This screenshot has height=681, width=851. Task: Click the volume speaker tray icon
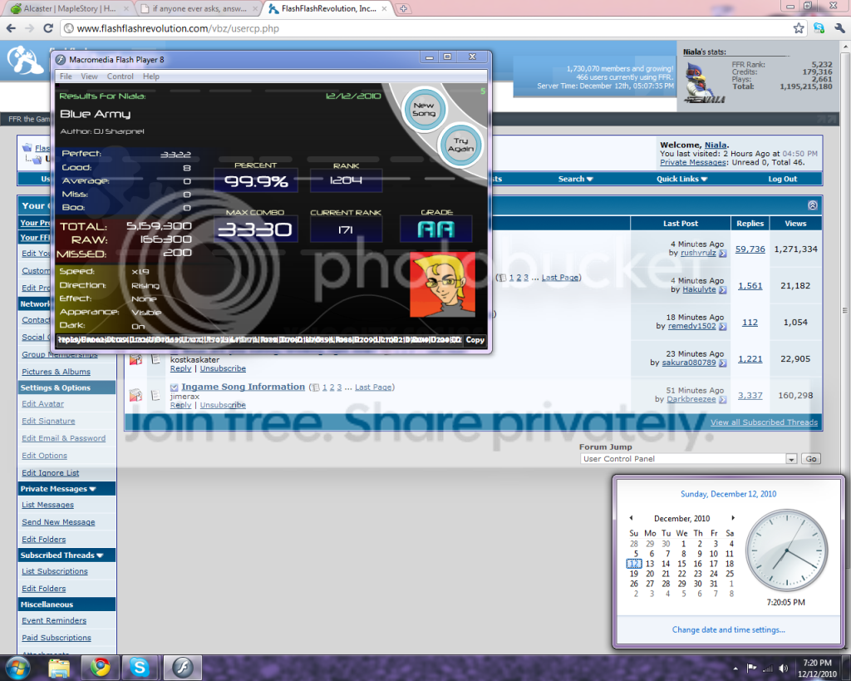coord(782,668)
